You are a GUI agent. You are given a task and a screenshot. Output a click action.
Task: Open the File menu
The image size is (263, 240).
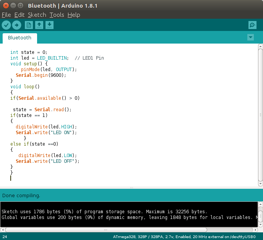click(6, 15)
